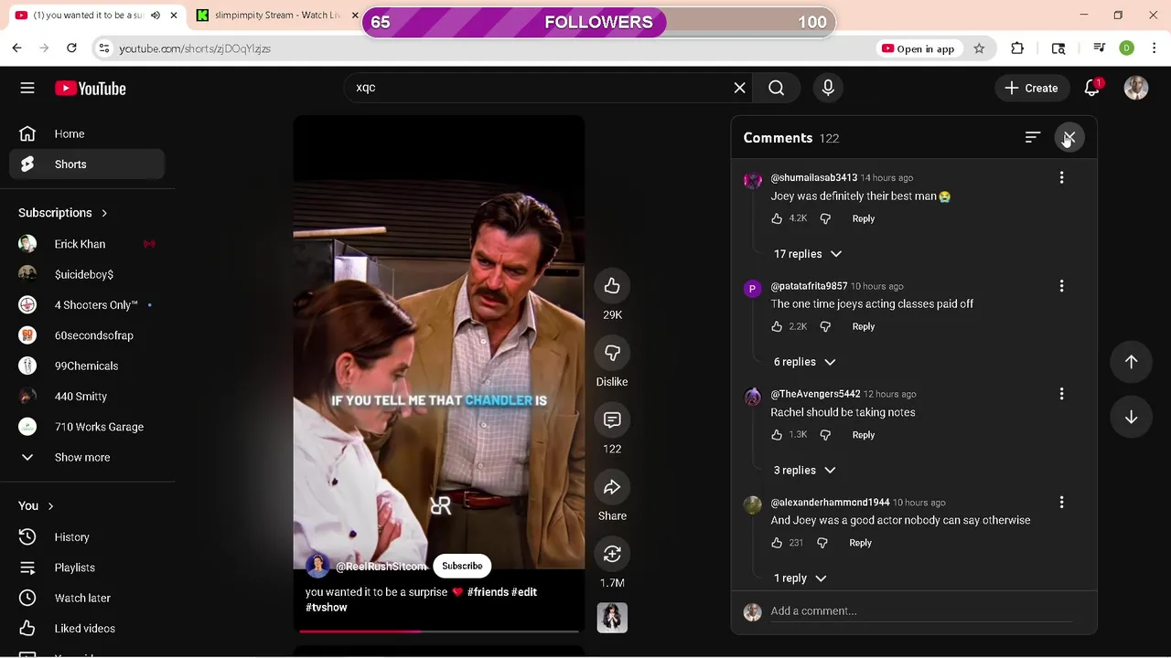Click the #tvshow hashtag link
1171x658 pixels.
(x=327, y=607)
